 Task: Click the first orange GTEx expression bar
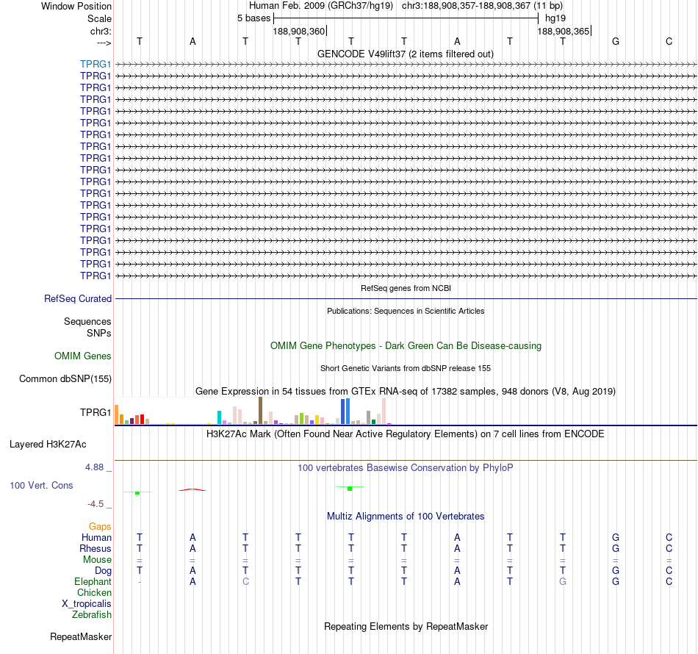tap(117, 414)
